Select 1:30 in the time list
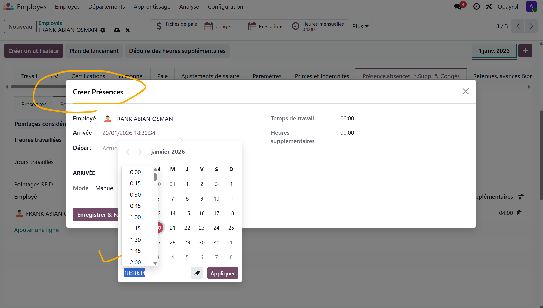 (x=135, y=240)
